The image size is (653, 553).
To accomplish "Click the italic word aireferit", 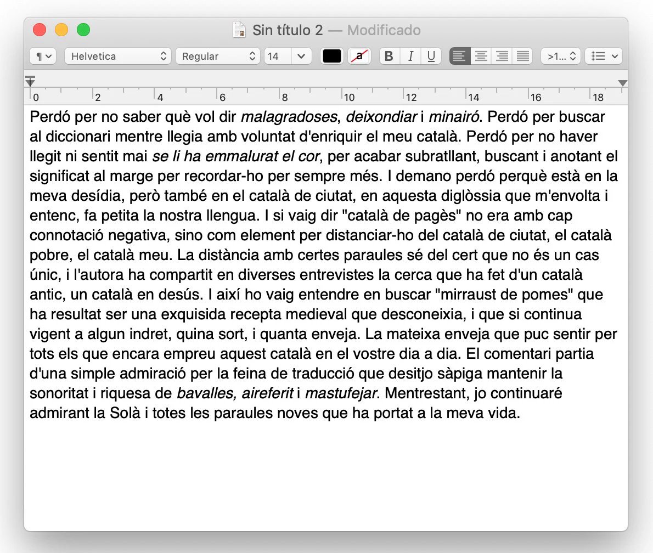I will [x=267, y=393].
